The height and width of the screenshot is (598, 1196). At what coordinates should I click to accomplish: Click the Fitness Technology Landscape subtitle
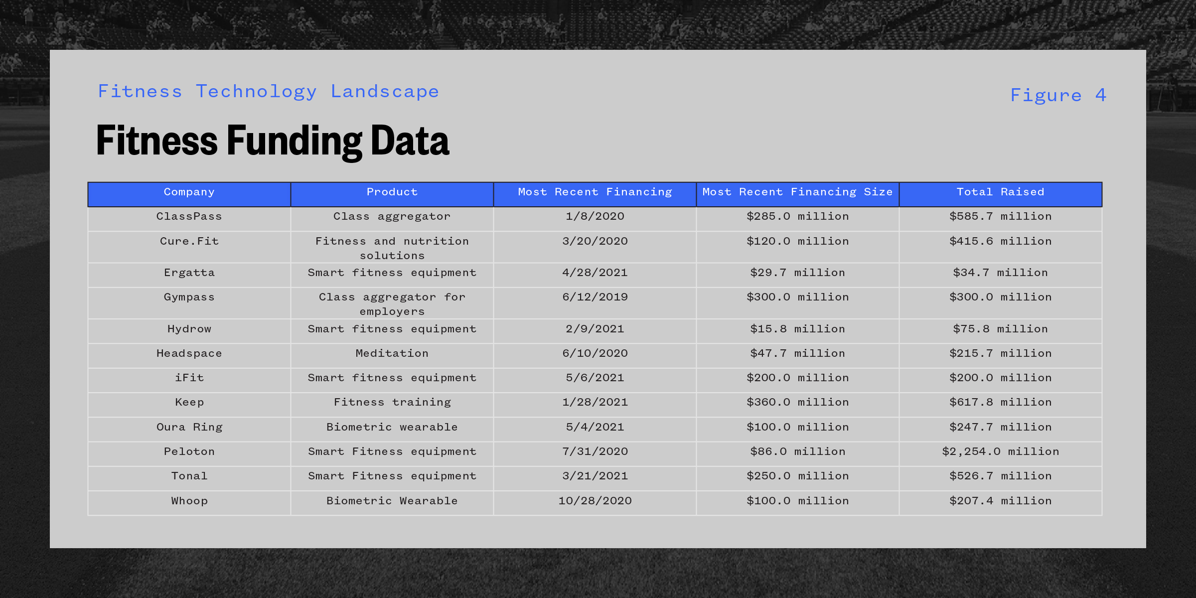[268, 92]
